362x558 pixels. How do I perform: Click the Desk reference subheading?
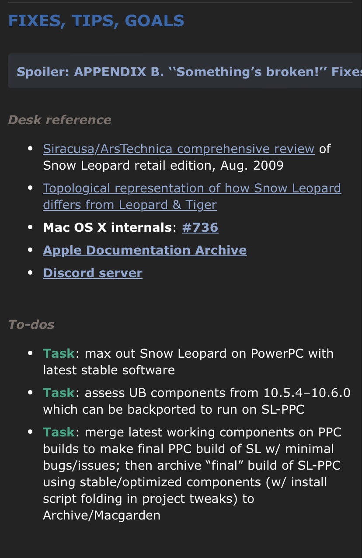59,120
